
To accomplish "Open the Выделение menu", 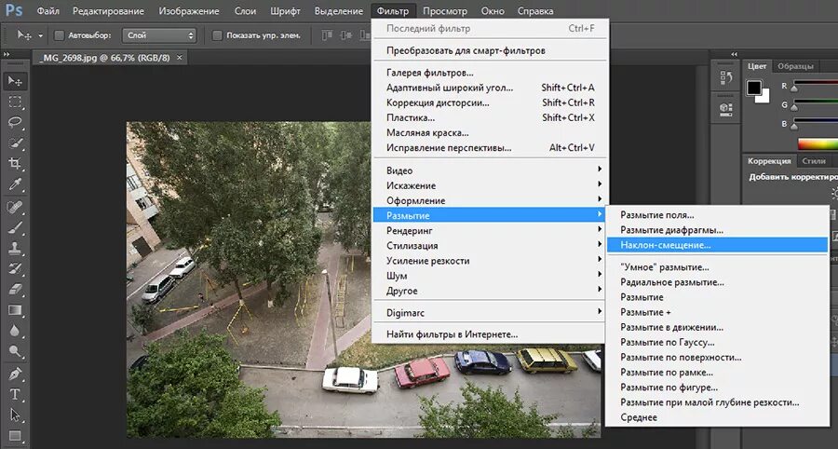I will pos(339,10).
